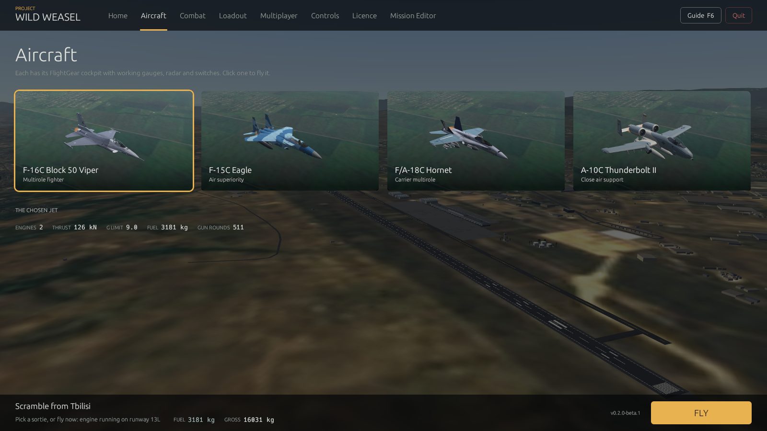Image resolution: width=767 pixels, height=431 pixels.
Task: Open the Licence tab
Action: pyautogui.click(x=364, y=15)
